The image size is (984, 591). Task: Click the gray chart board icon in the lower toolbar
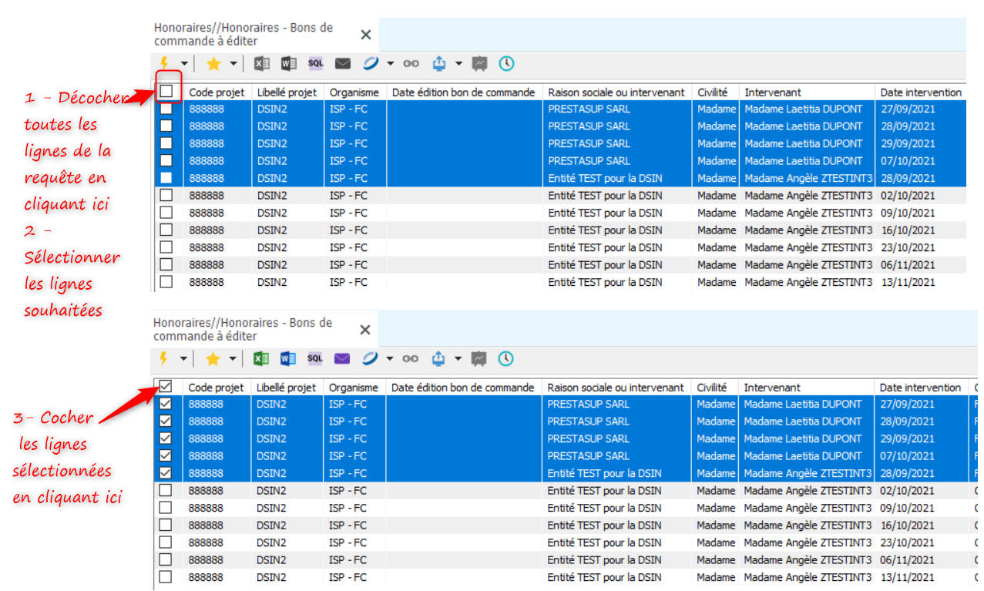coord(479,358)
